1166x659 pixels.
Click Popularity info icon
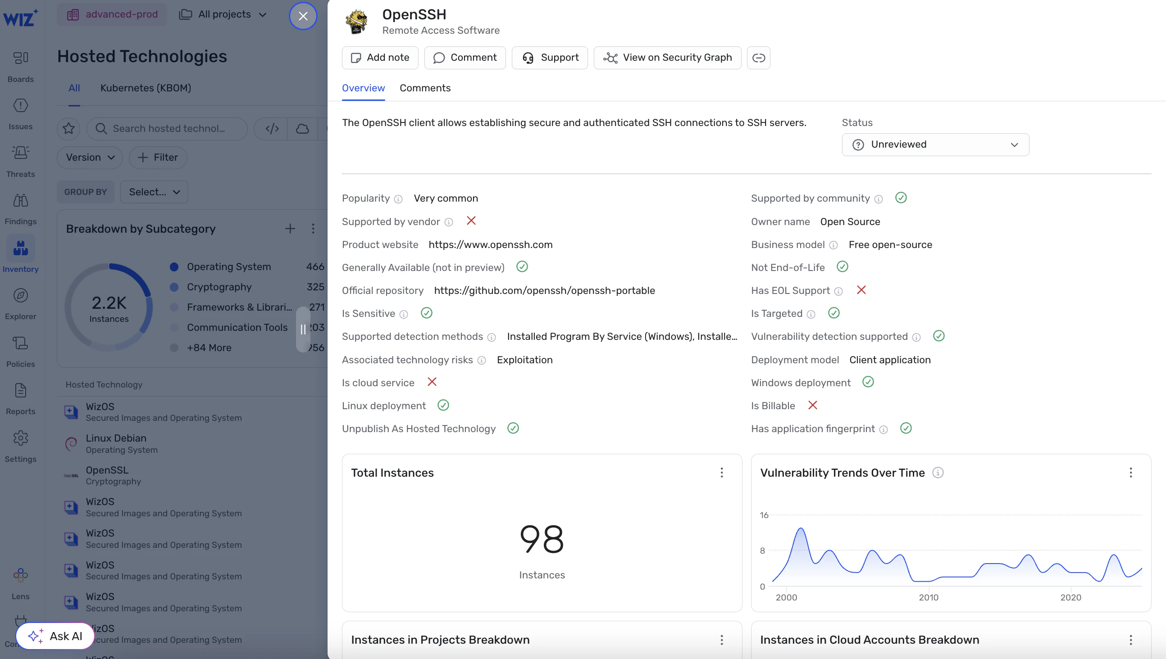coord(398,199)
